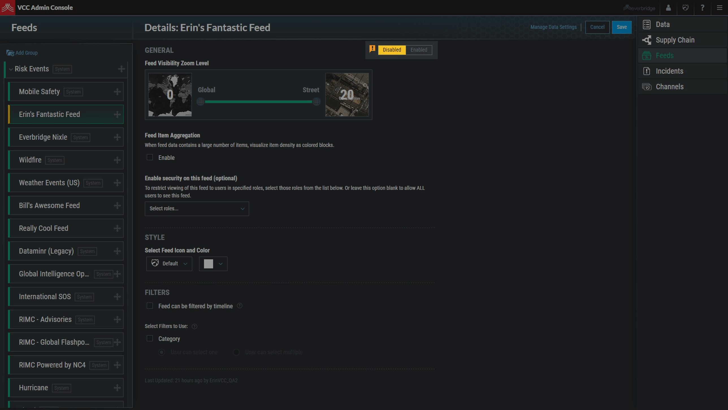The height and width of the screenshot is (410, 728).
Task: Collapse the Risk Events group
Action: tap(11, 69)
